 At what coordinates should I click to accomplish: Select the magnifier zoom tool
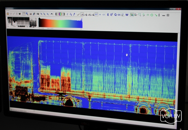click(x=27, y=14)
